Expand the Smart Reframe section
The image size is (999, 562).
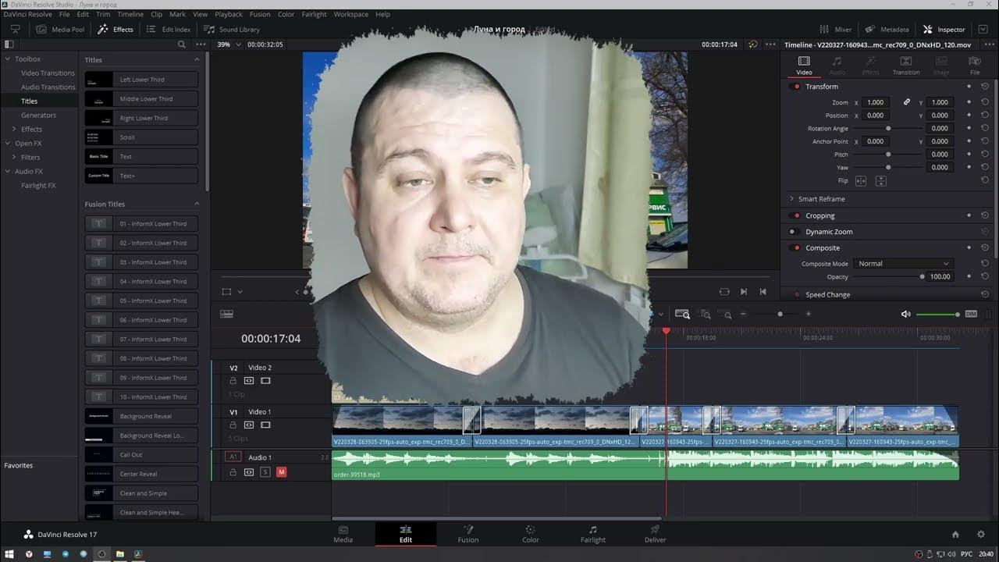[x=791, y=199]
